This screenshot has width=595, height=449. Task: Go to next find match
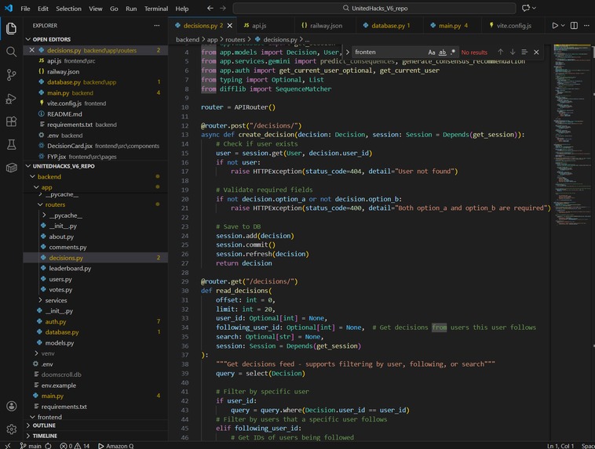513,52
